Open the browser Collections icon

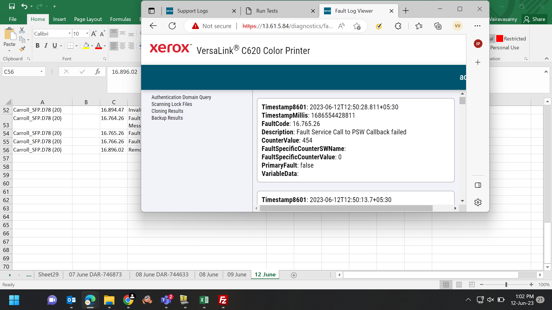coord(438,26)
